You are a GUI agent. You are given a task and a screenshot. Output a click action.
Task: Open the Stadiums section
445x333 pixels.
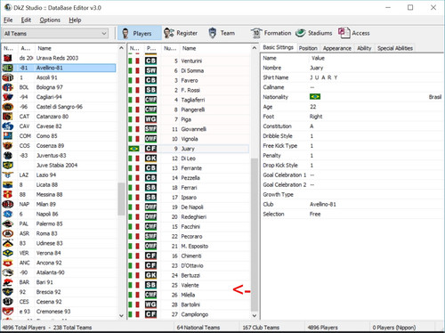[x=314, y=33]
